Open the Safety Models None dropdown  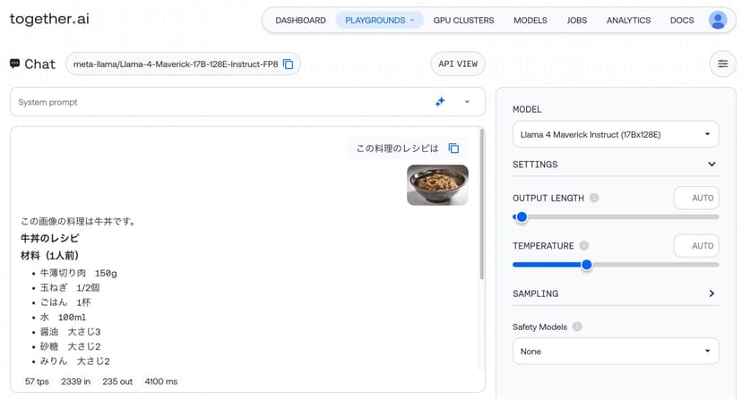(615, 352)
